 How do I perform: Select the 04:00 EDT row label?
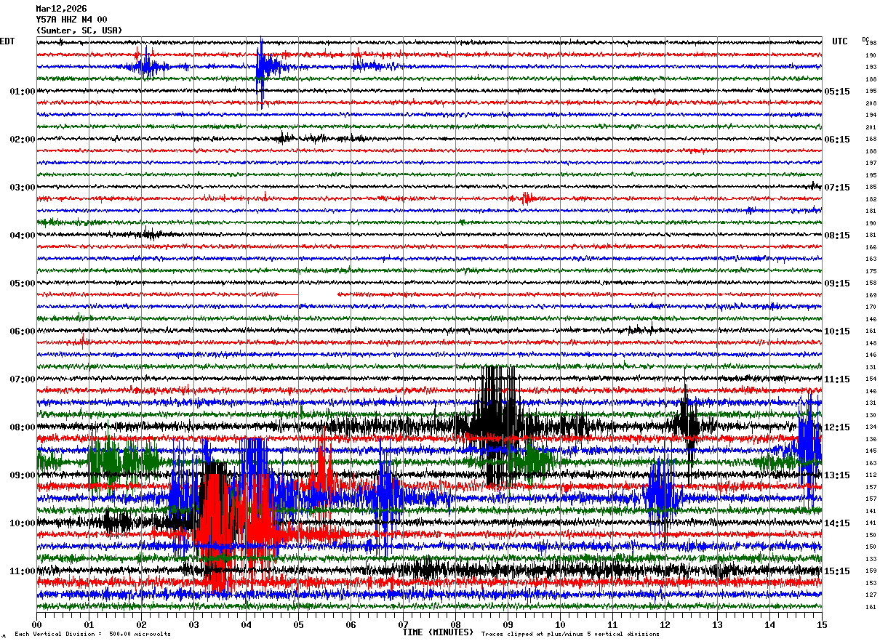click(x=23, y=236)
